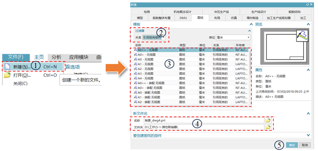This screenshot has height=151, width=318.
Task: Click the 文件夹 folder path field
Action: 204,127
